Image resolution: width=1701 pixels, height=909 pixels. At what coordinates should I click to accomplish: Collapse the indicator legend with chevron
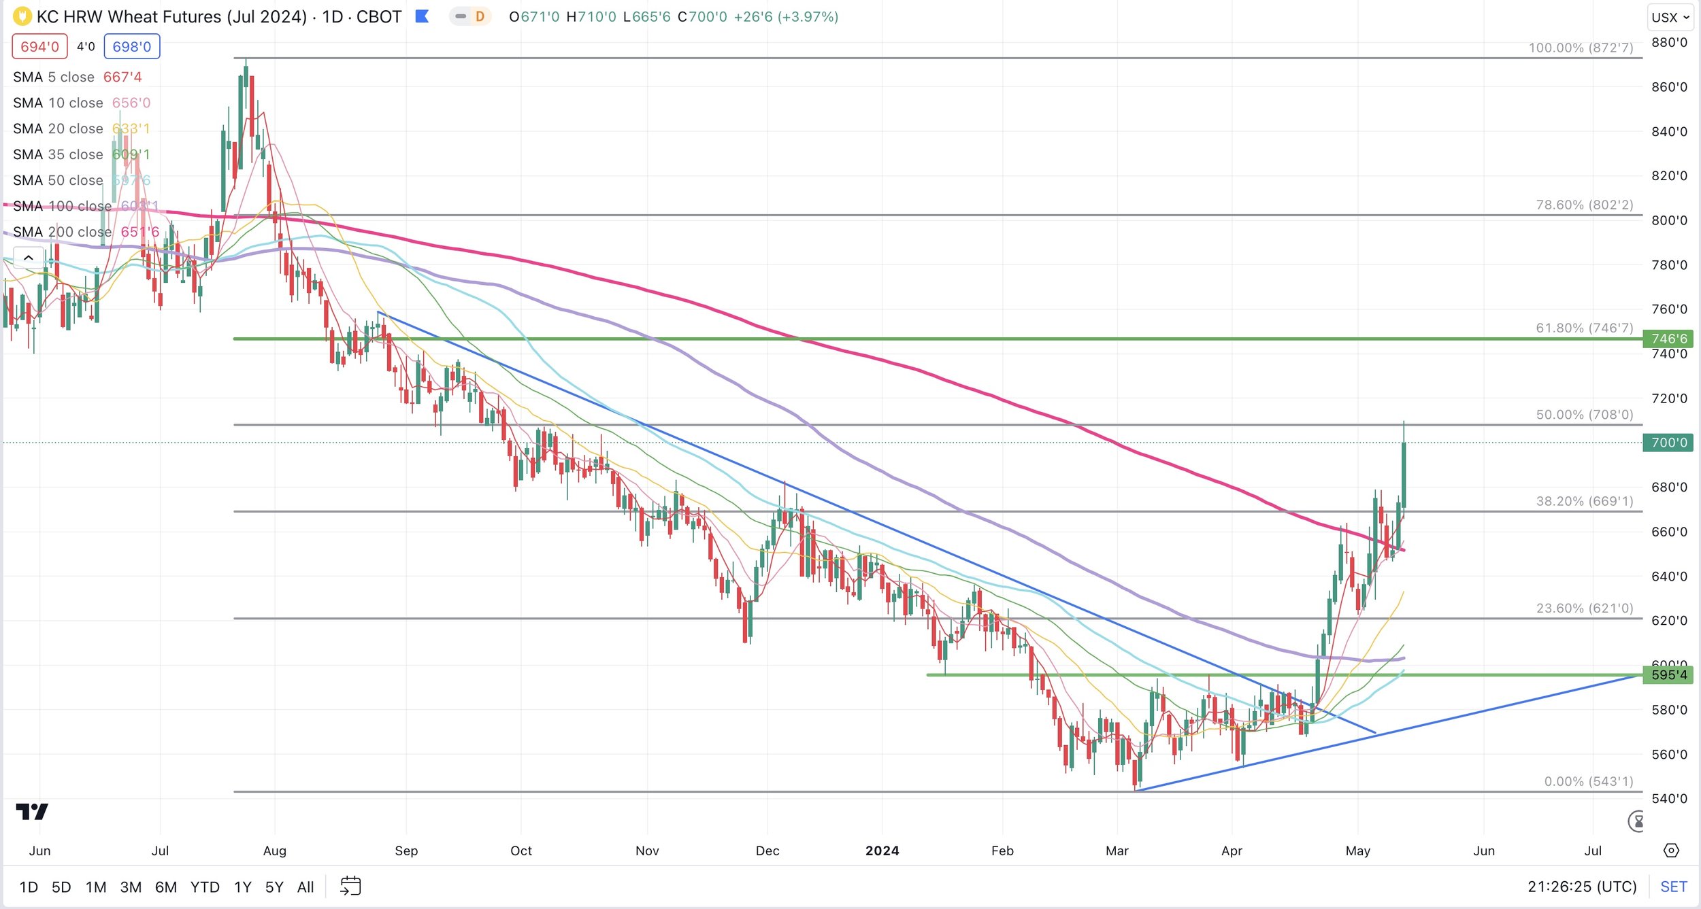tap(29, 258)
